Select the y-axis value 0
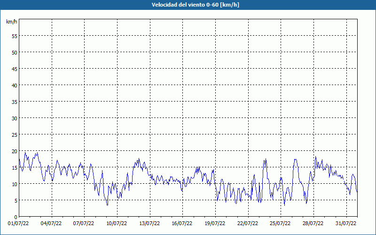This screenshot has width=376, height=235. [16, 217]
